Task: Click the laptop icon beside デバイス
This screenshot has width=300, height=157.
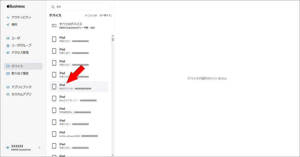Action: click(x=8, y=66)
